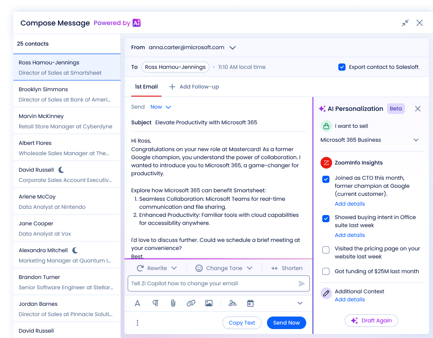Insert a signature with the signature icon
433x338 pixels.
pyautogui.click(x=233, y=304)
